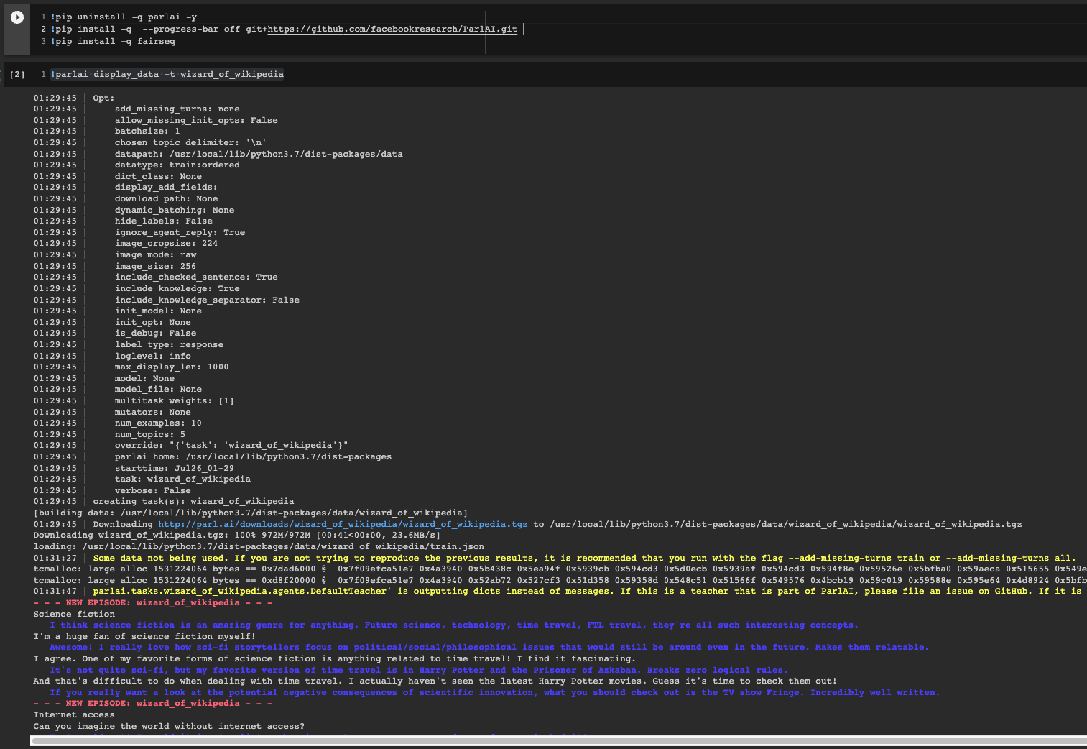
Task: Click the 'creating task(s): wizard_of_wikipedia' line
Action: point(193,501)
